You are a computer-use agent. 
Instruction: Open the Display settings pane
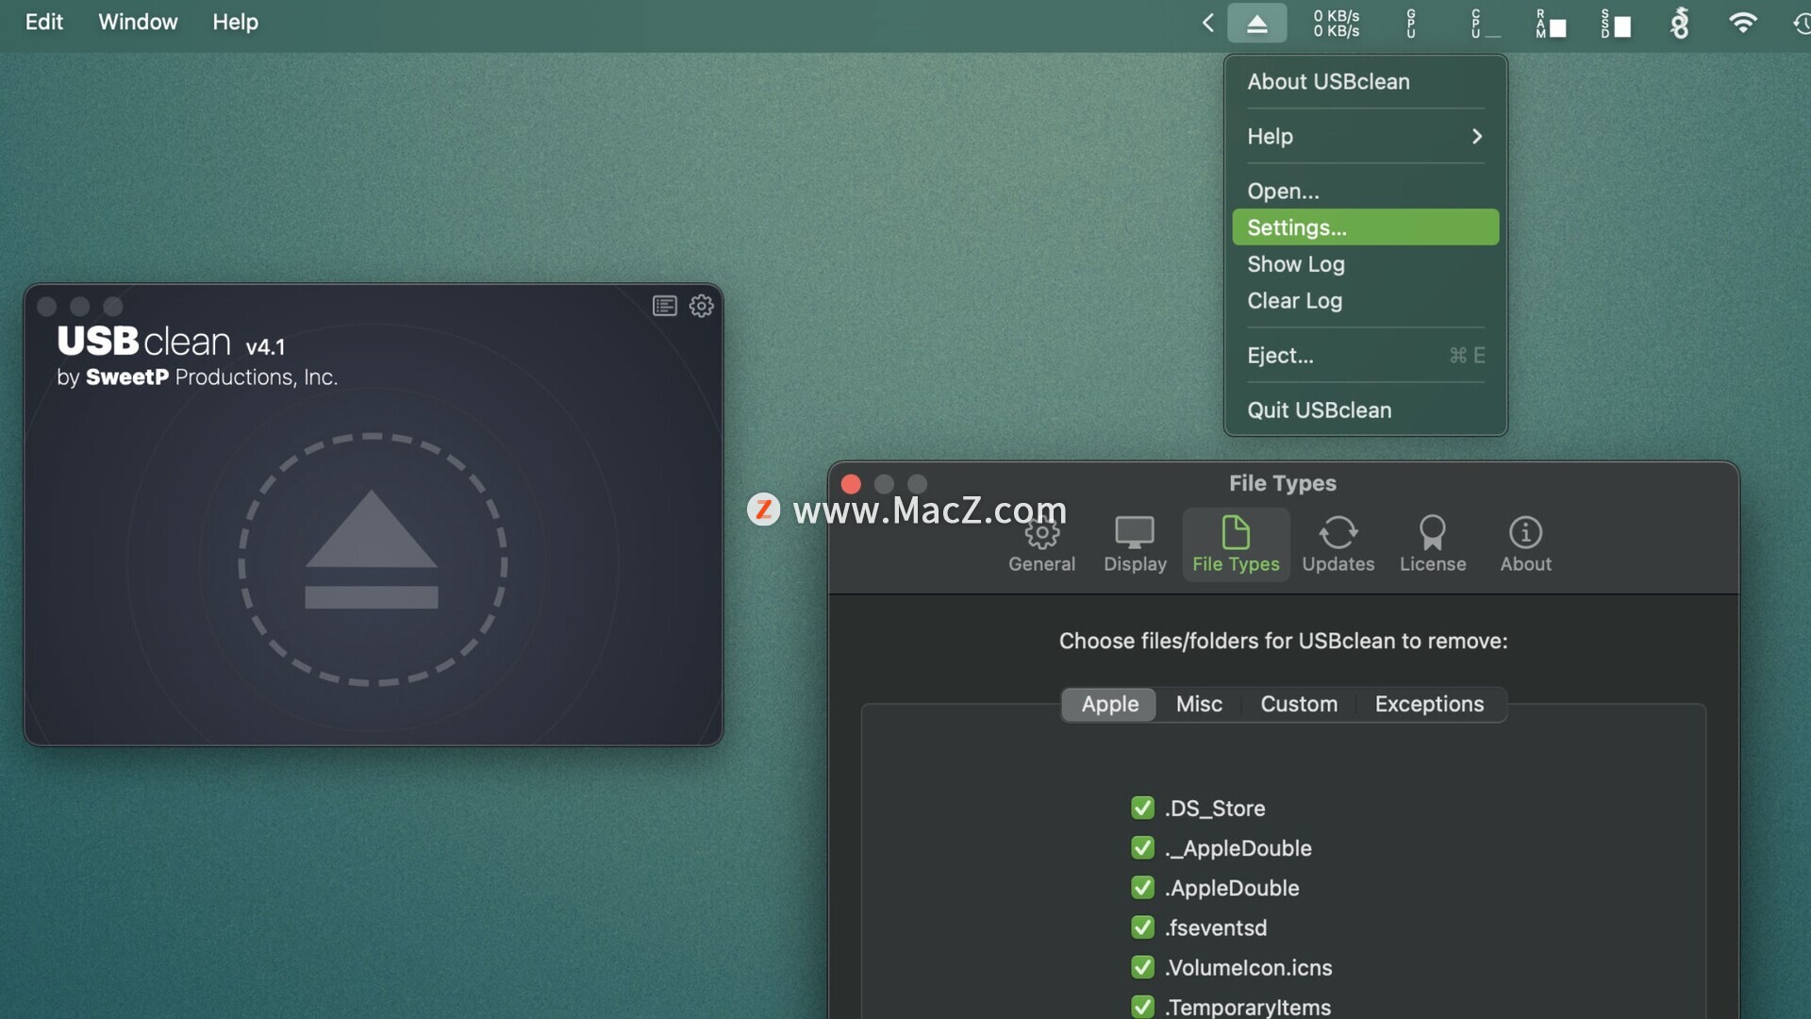click(x=1135, y=545)
